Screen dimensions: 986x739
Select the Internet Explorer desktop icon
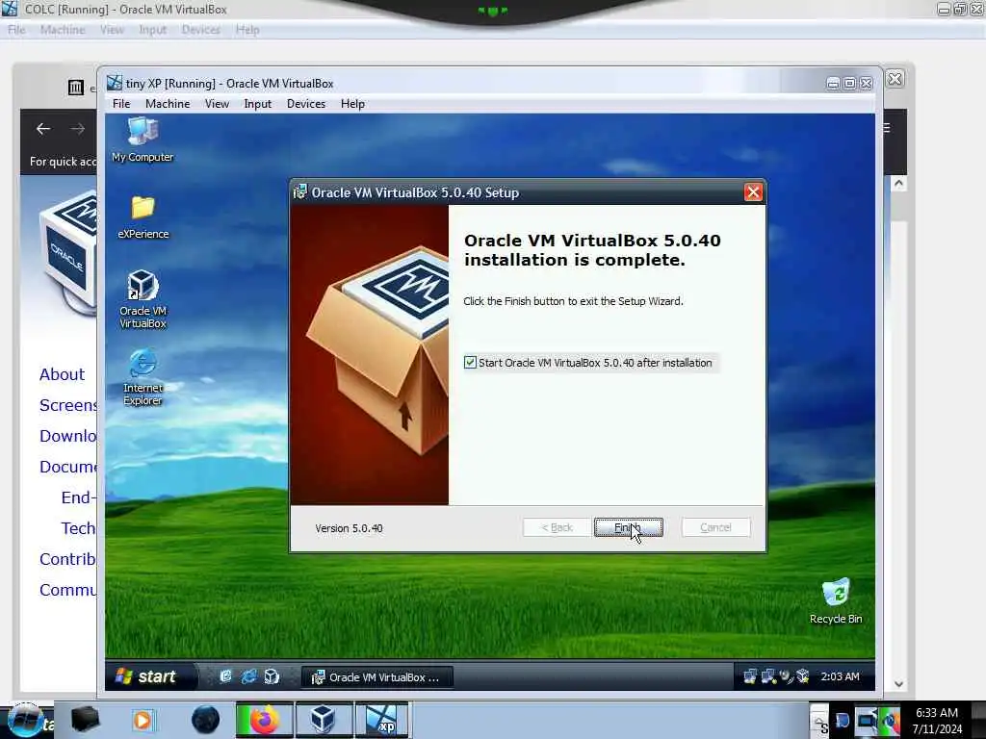pos(143,377)
